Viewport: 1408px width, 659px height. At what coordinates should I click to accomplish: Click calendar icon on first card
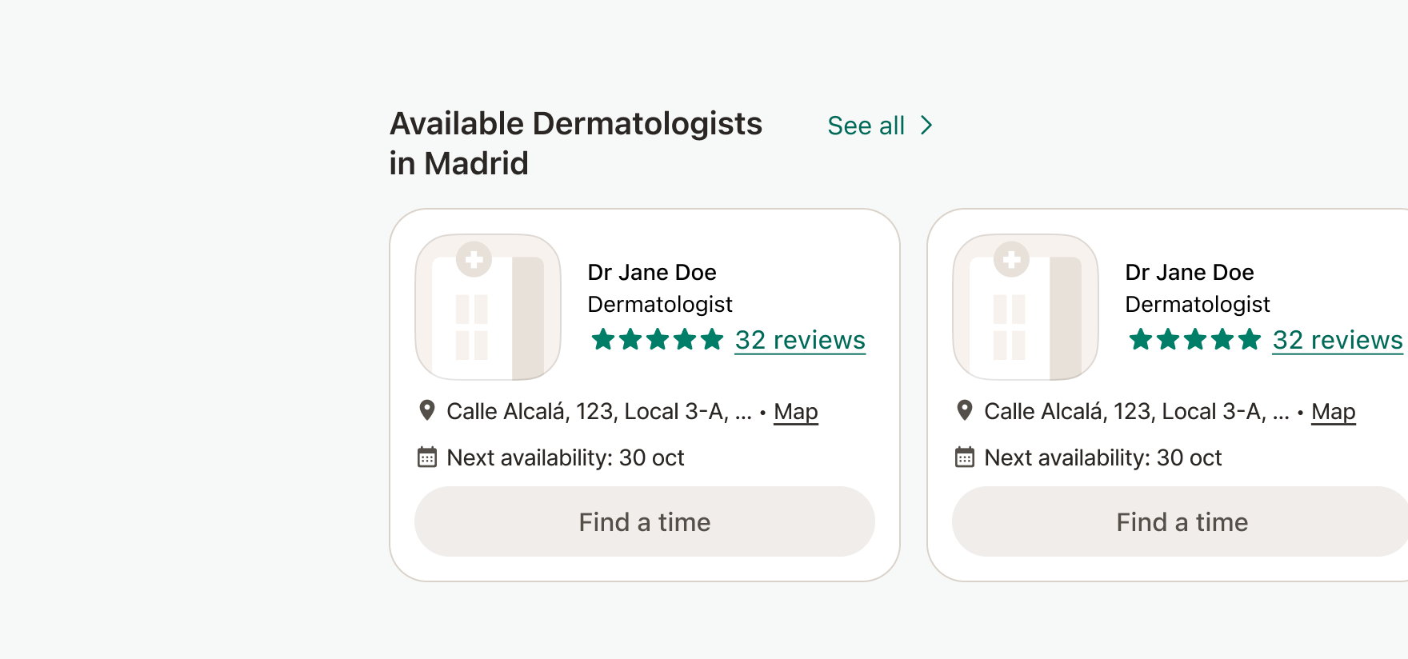(427, 457)
